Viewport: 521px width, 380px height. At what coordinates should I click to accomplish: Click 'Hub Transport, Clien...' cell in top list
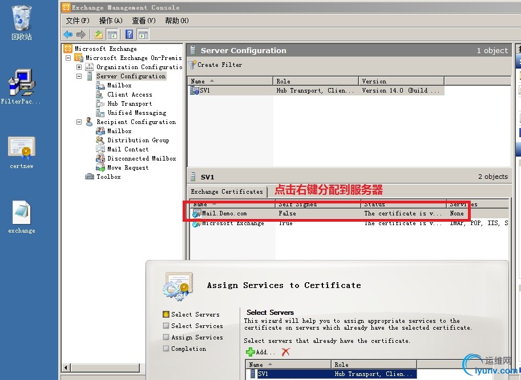pos(316,90)
